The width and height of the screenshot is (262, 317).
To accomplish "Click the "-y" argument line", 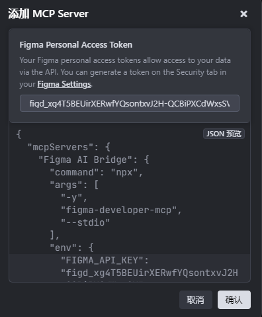I will click(74, 197).
